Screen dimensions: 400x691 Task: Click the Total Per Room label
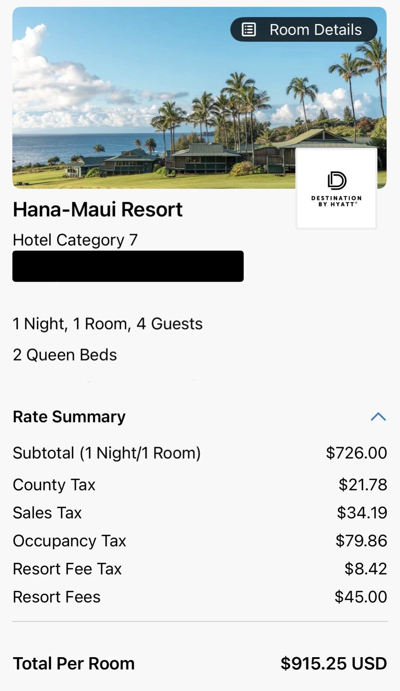click(x=74, y=663)
